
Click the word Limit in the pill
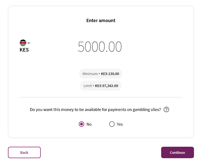[88, 86]
